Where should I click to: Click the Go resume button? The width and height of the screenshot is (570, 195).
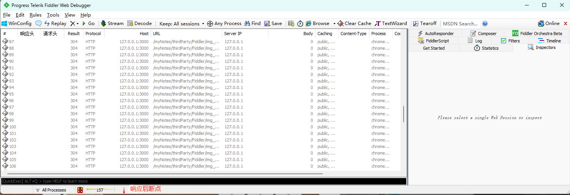click(x=88, y=24)
